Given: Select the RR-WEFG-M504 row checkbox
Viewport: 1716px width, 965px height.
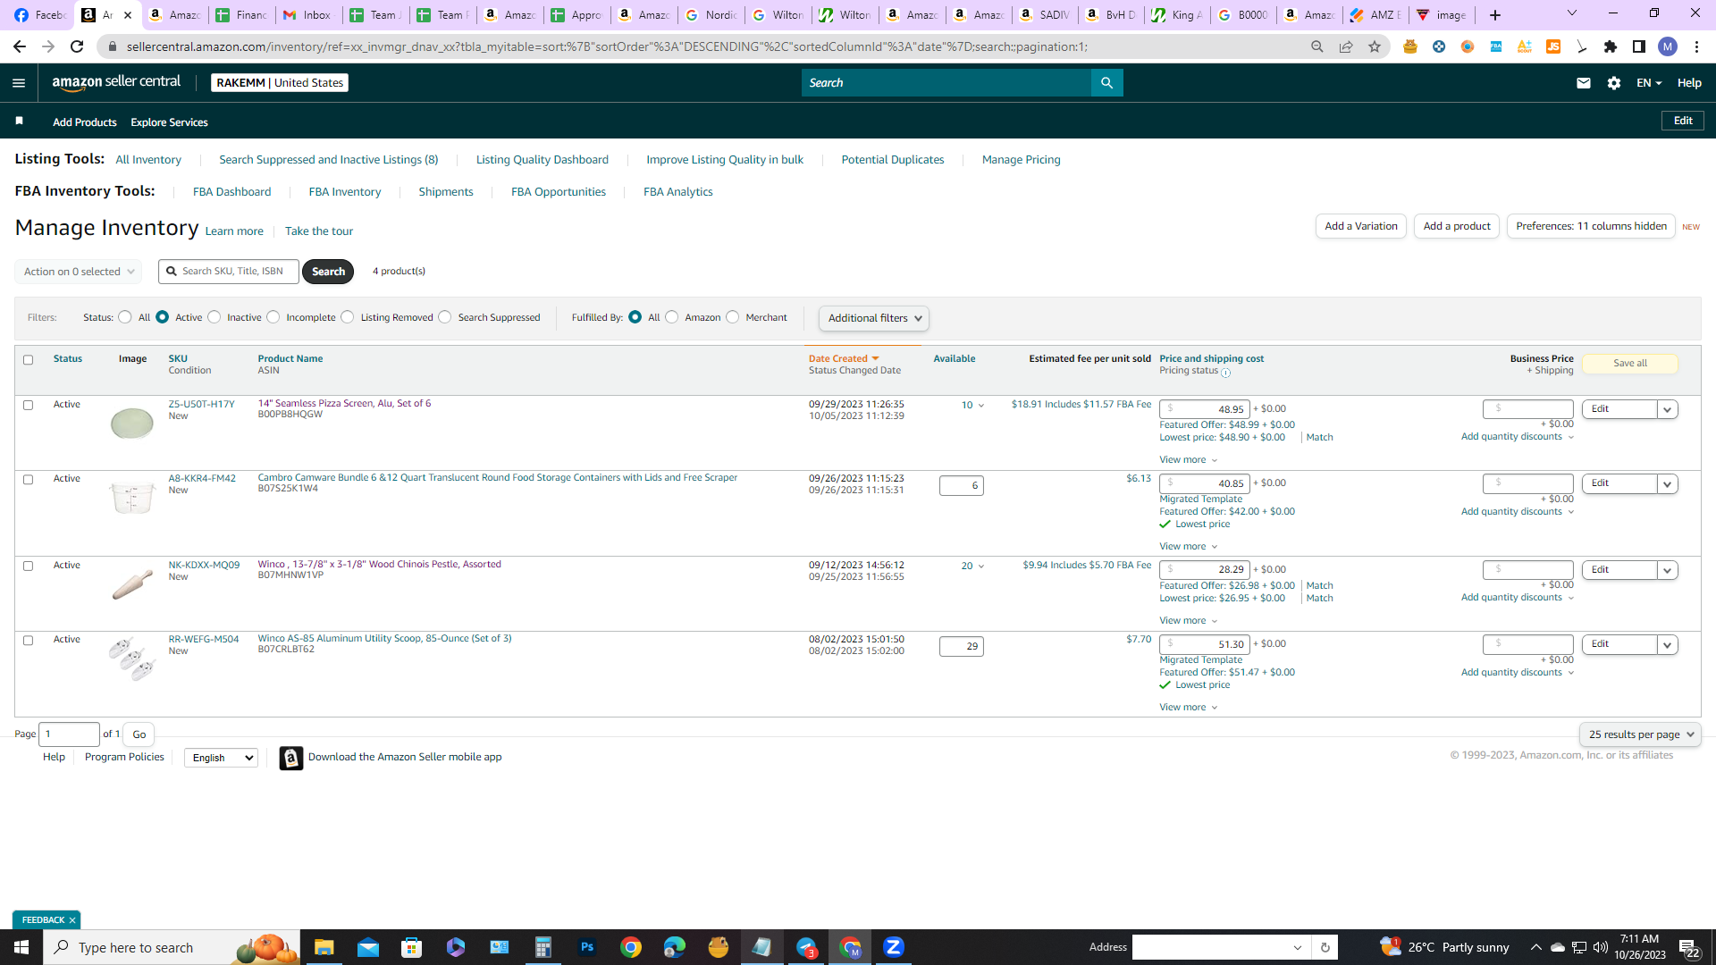Looking at the screenshot, I should pos(28,641).
